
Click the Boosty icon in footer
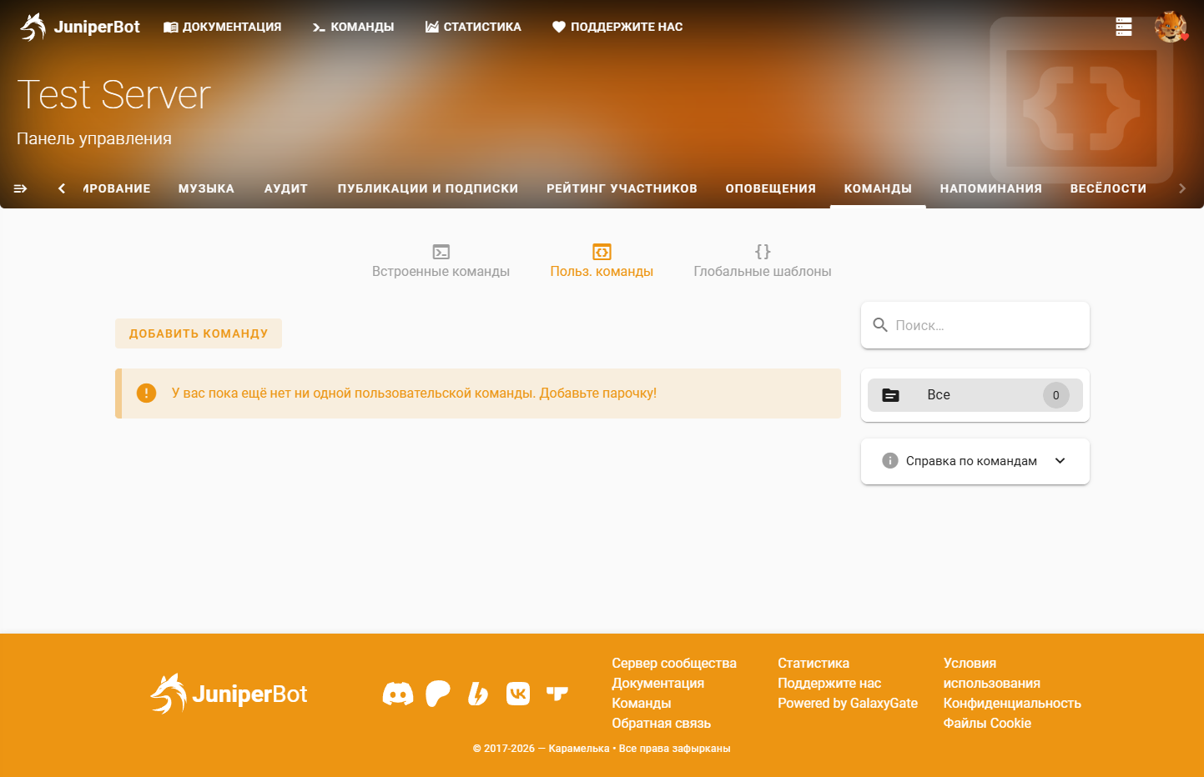(478, 694)
